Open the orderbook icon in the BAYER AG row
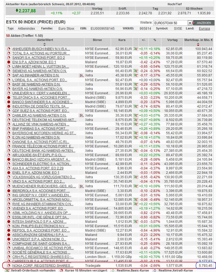This screenshot has height=272, width=216. tap(135, 89)
